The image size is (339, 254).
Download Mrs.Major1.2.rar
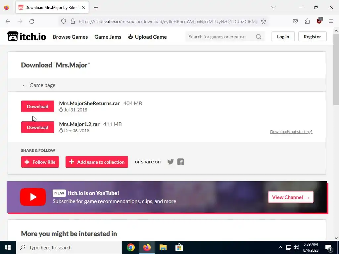point(38,127)
